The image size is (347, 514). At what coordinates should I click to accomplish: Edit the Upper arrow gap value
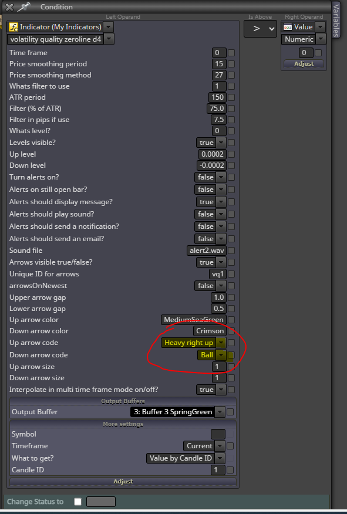tap(218, 297)
